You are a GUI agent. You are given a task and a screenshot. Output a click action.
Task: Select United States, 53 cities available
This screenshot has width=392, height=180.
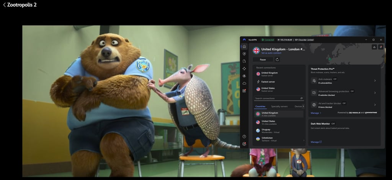tap(279, 122)
